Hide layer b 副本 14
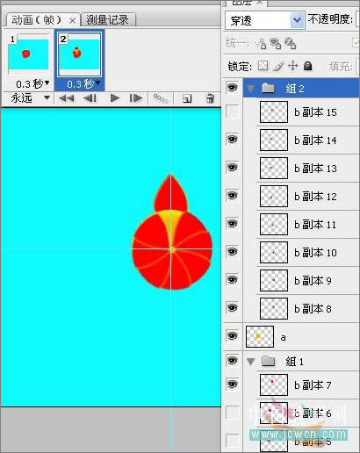 [x=233, y=140]
